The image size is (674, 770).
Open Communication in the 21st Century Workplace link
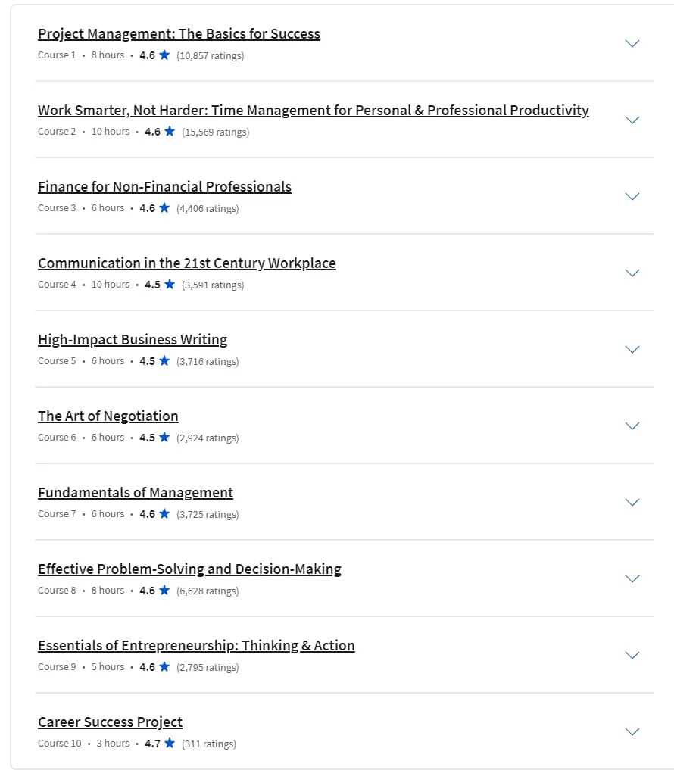click(187, 263)
